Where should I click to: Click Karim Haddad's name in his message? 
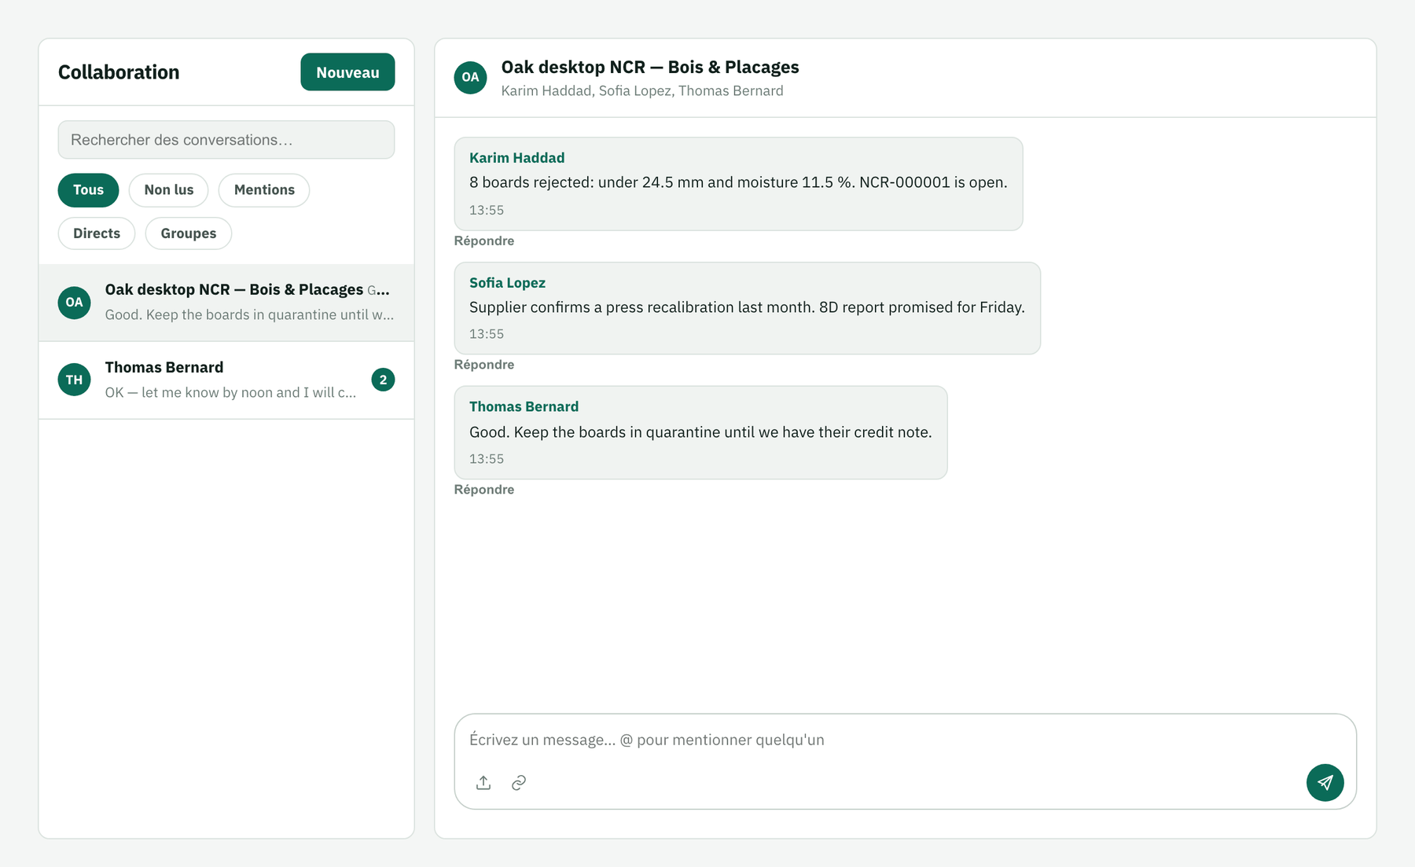(x=516, y=158)
